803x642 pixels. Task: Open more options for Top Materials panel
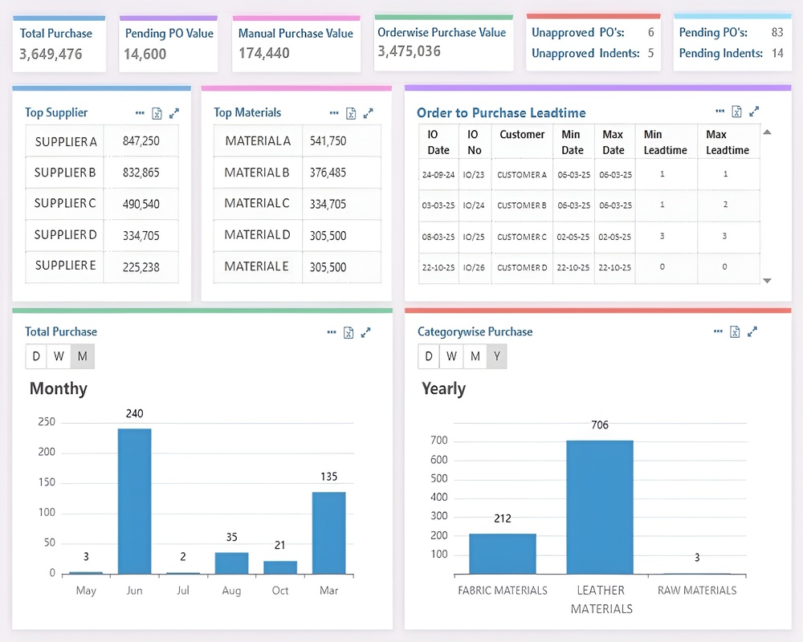coord(334,112)
